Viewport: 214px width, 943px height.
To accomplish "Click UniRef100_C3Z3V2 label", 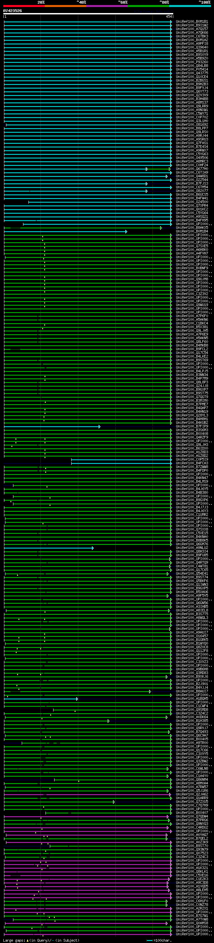I will tap(192, 294).
